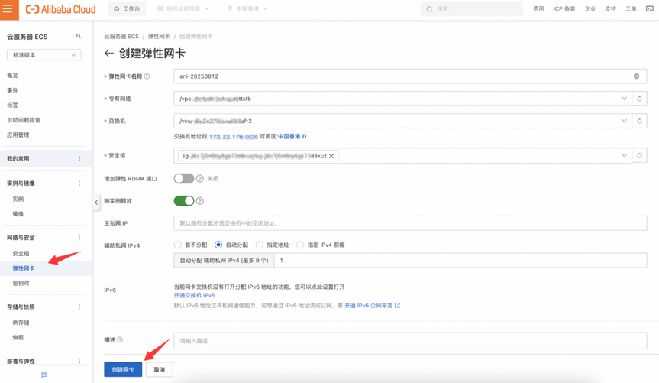Expand the 安全组 dropdown
The height and width of the screenshot is (383, 659).
click(x=624, y=155)
